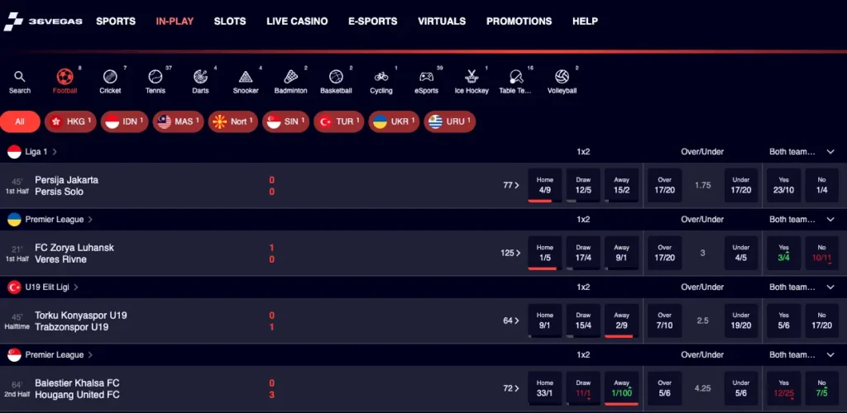Select the Football sport icon
This screenshot has width=847, height=413.
(65, 77)
